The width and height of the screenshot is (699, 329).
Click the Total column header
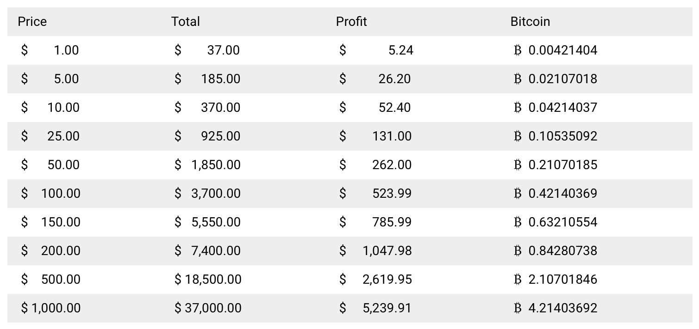pyautogui.click(x=186, y=22)
